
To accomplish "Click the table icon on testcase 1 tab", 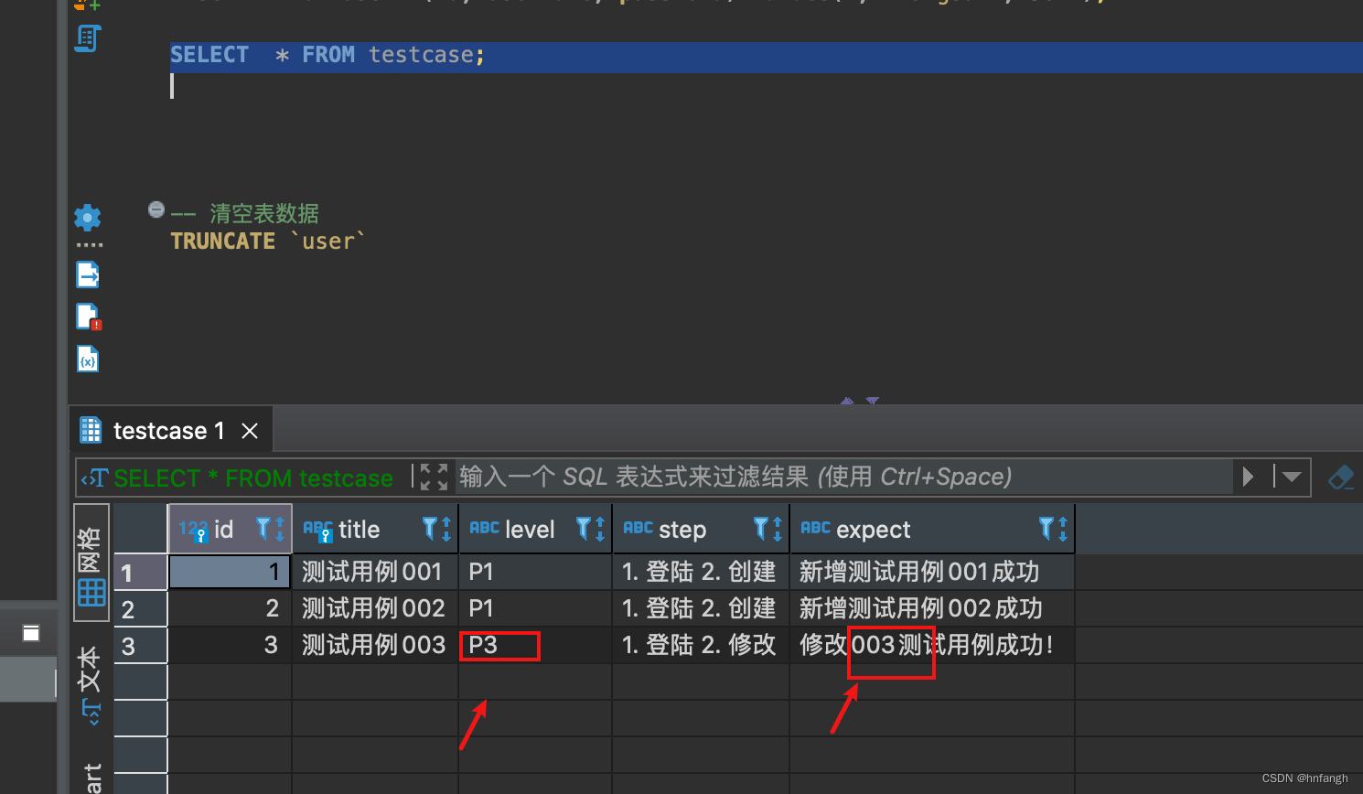I will [91, 430].
